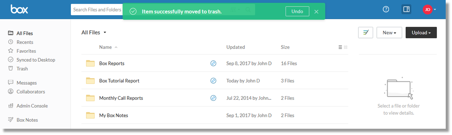Click the Box Notes quick-create icon button
This screenshot has width=452, height=135.
366,32
